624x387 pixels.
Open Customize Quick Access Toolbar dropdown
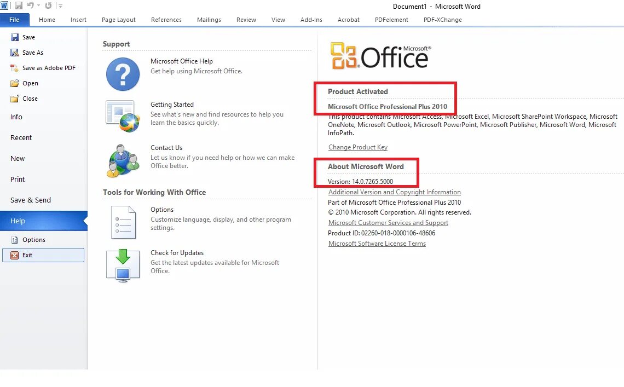click(x=61, y=5)
